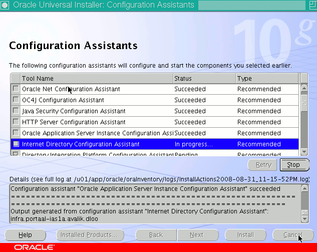Sort by the Type column header
Screen dimensions: 317x252
tap(267, 78)
